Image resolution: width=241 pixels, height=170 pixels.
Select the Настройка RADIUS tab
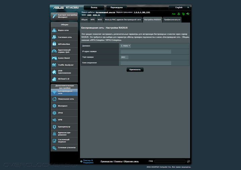(x=153, y=20)
